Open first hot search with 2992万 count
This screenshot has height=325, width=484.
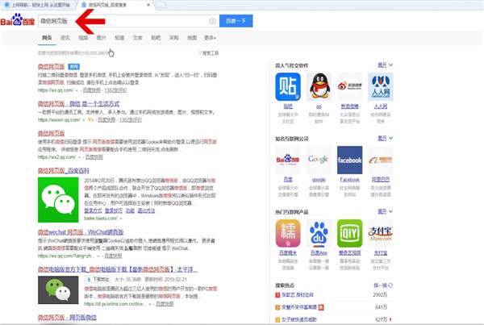coord(298,295)
